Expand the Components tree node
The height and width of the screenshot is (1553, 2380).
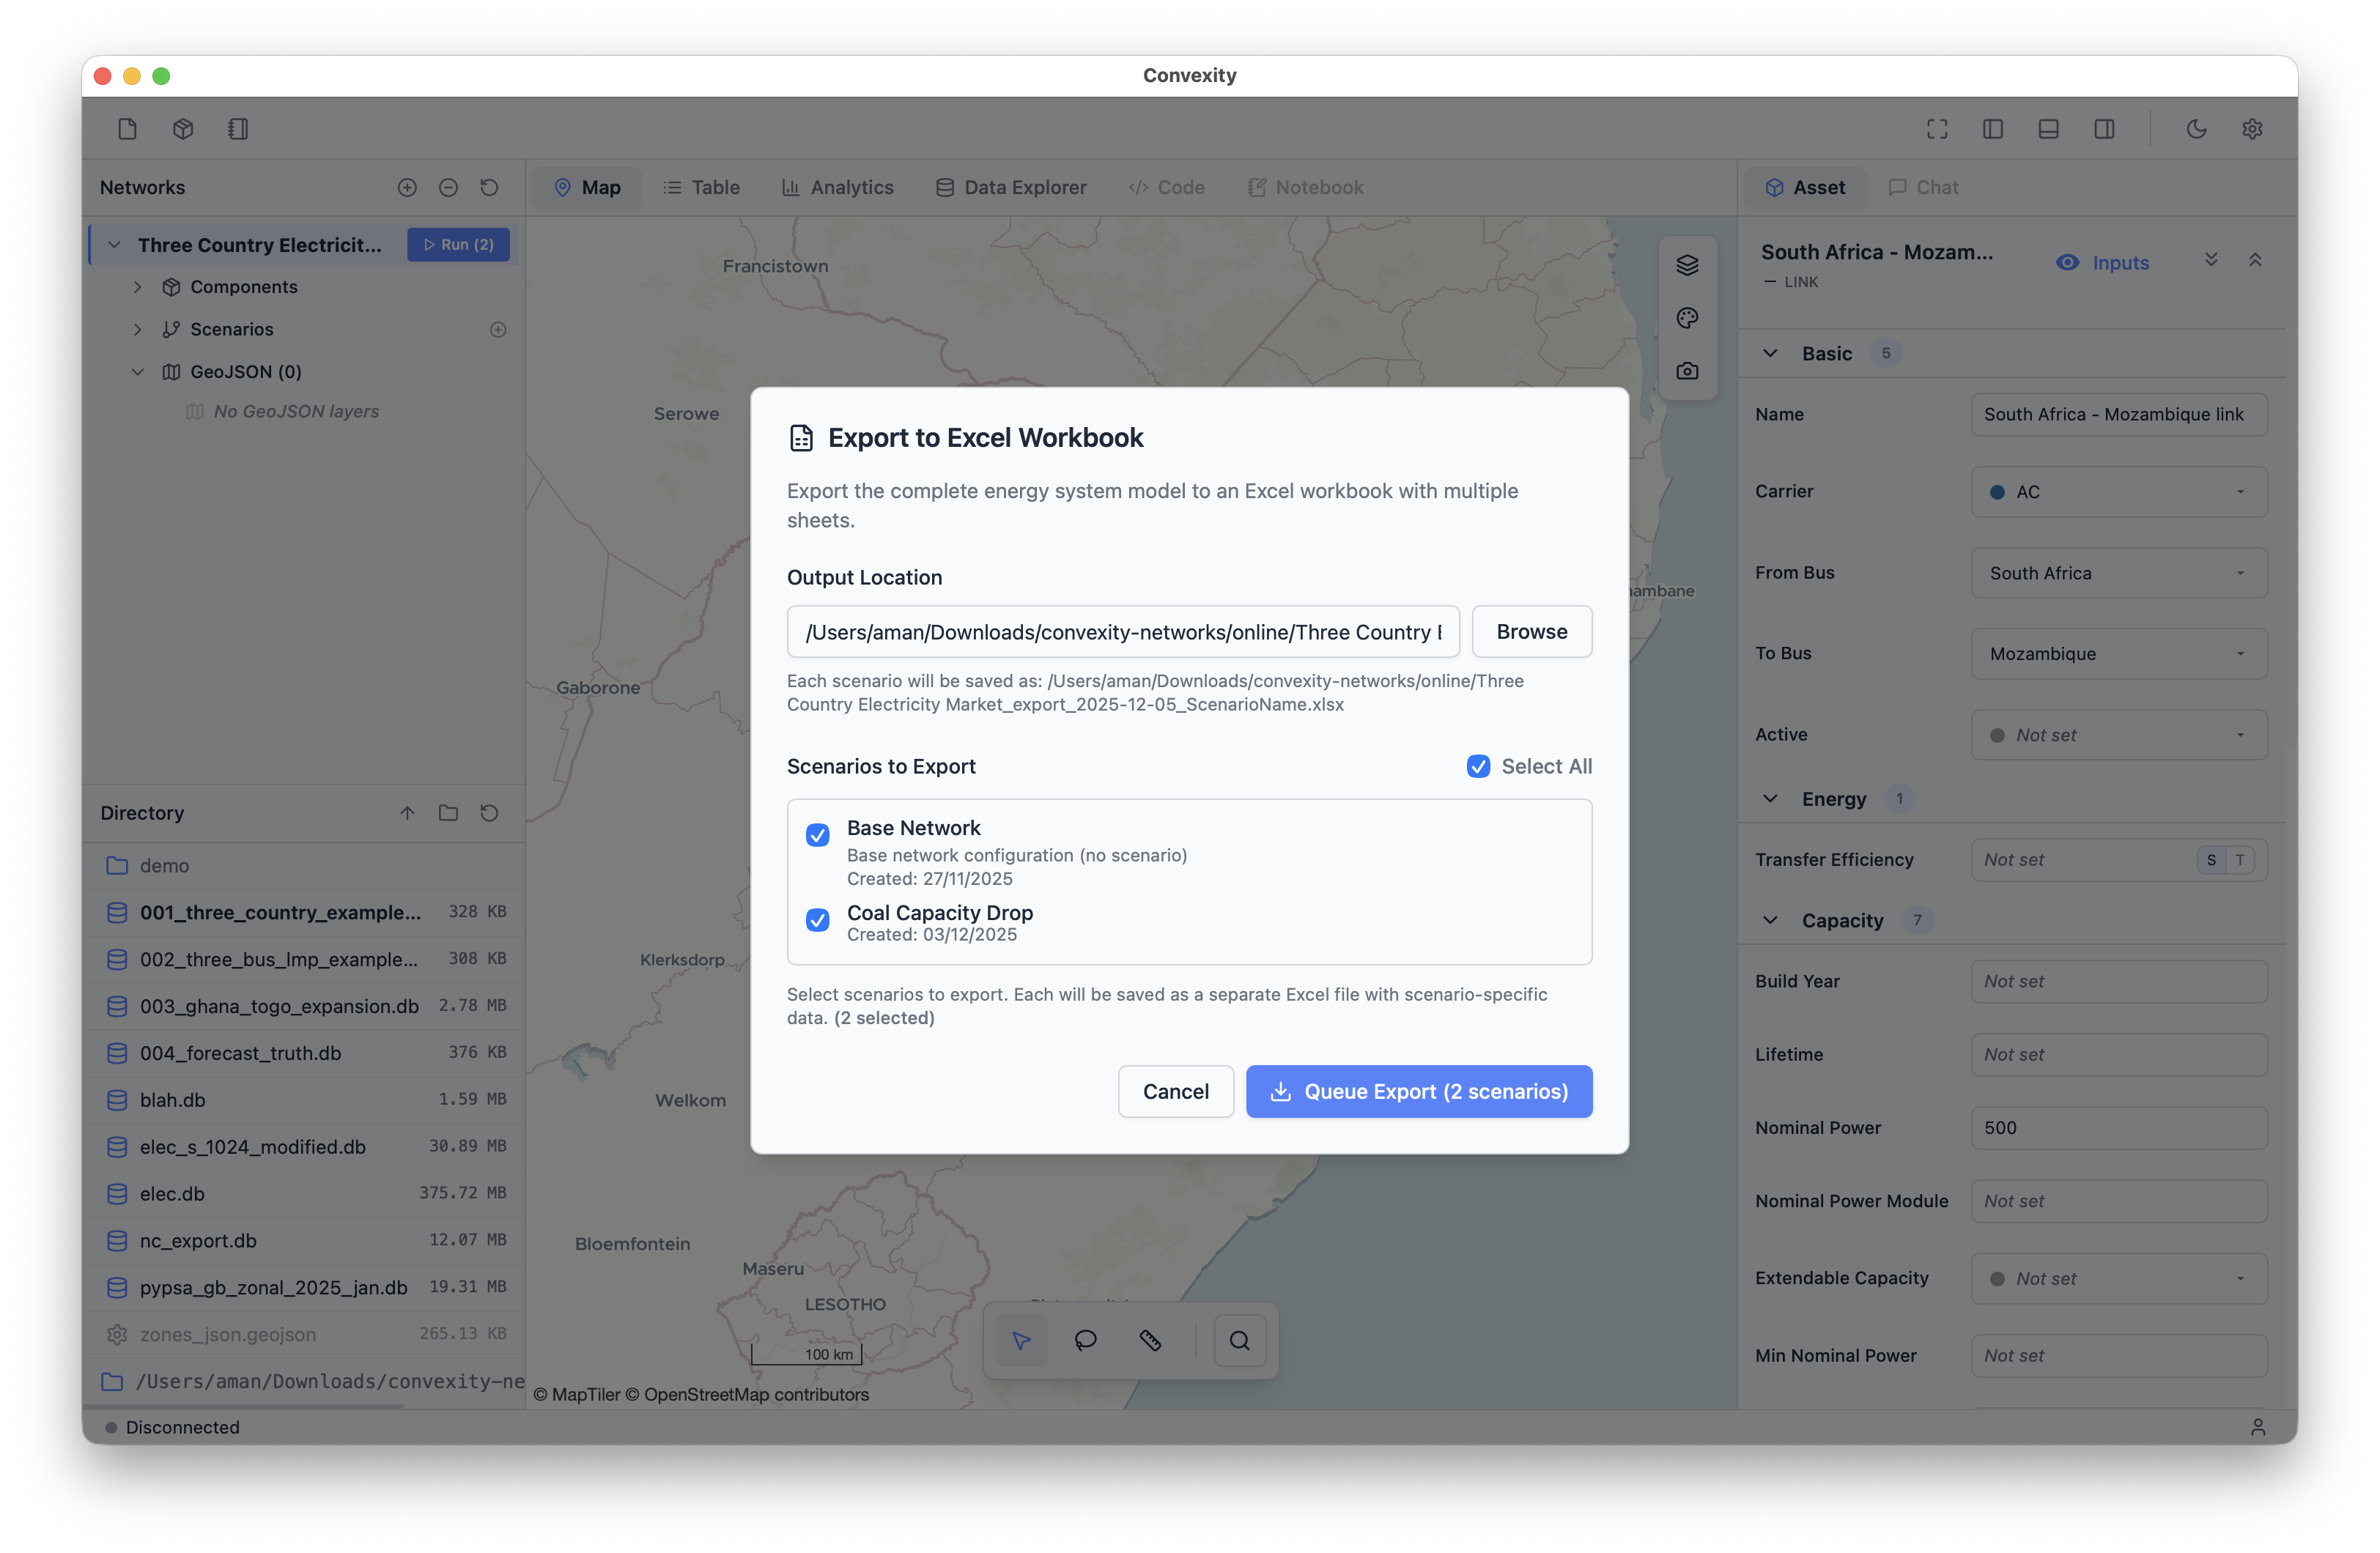(x=138, y=287)
